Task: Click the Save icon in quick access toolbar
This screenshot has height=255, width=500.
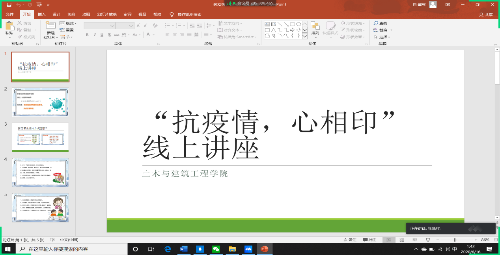Action: 9,5
